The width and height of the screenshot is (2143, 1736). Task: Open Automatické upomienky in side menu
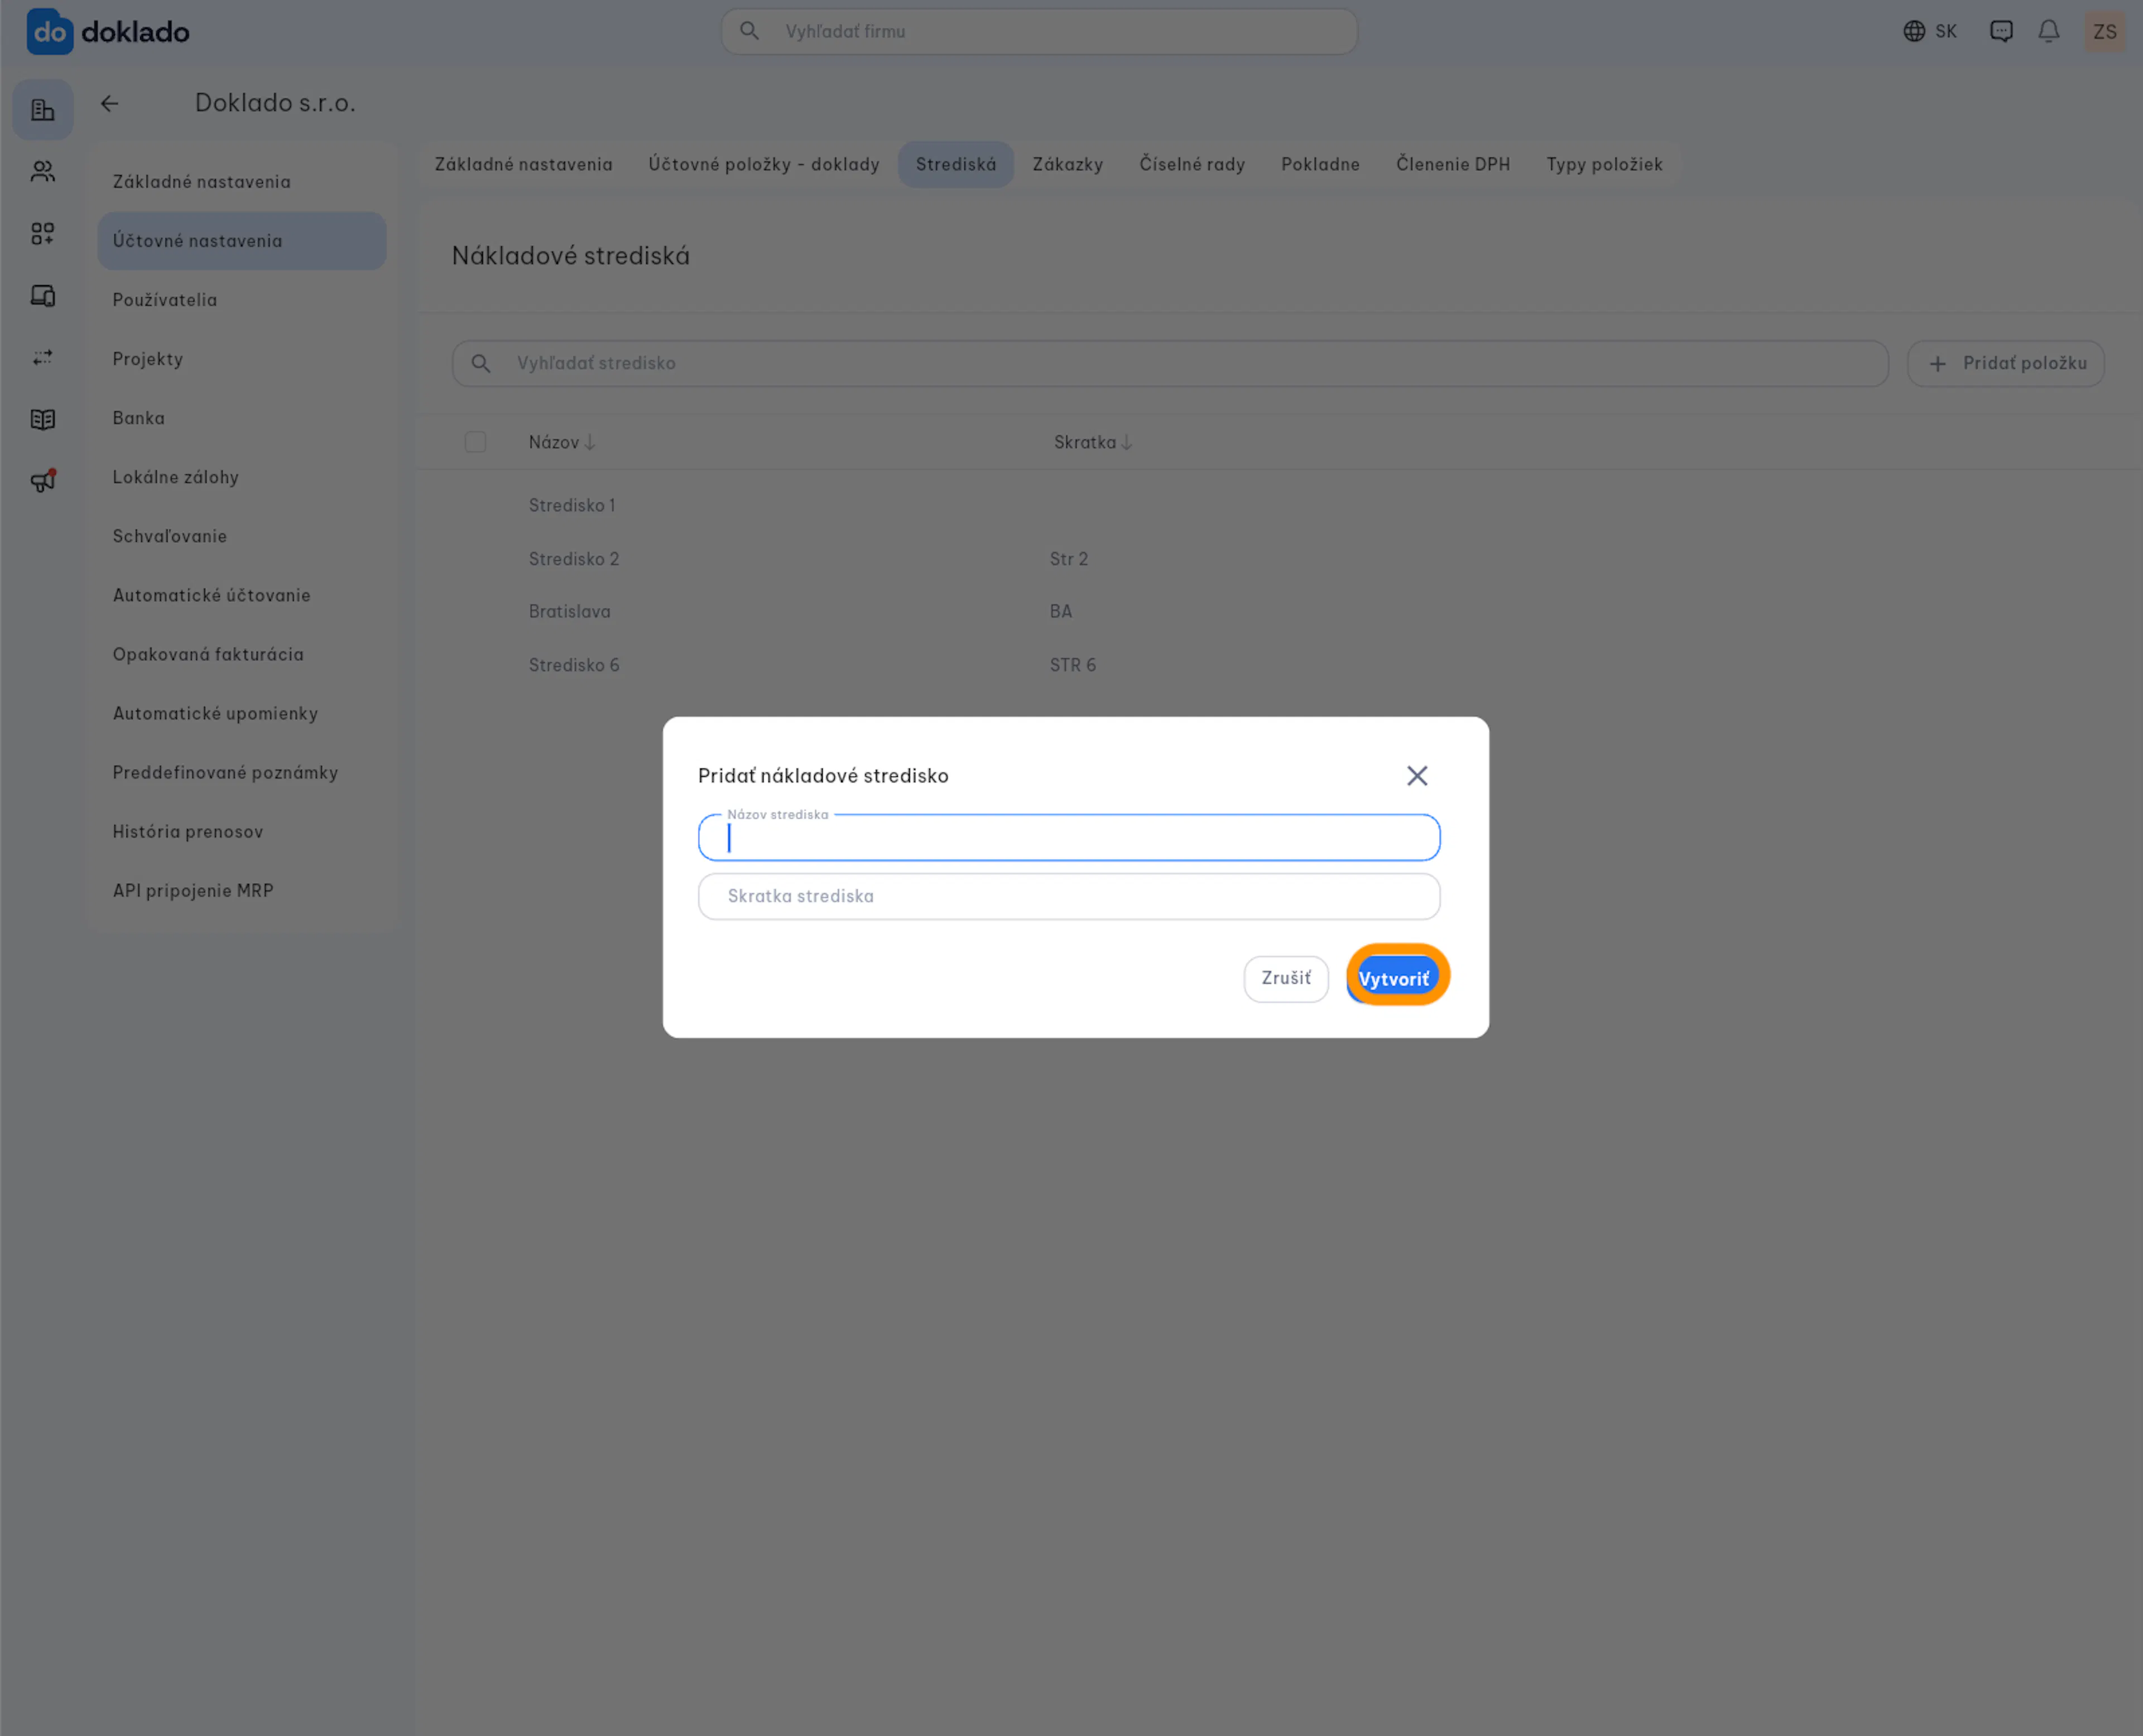[x=242, y=713]
